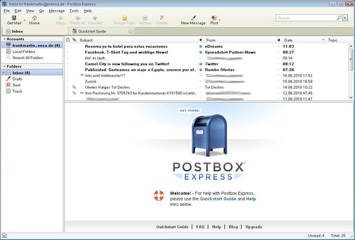Collapse the Accounts section
This screenshot has width=355, height=240.
[x=4, y=39]
